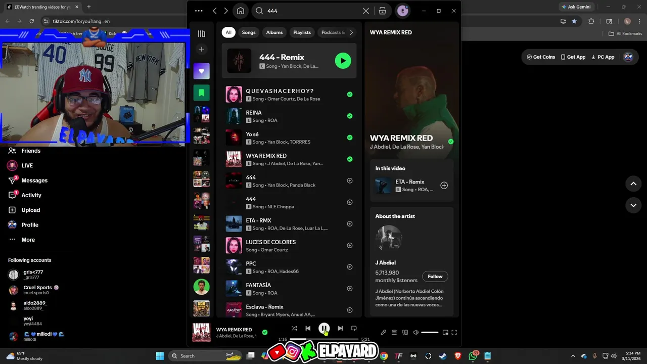
Task: Toggle saved check for WYA REMIX RED row
Action: (350, 159)
